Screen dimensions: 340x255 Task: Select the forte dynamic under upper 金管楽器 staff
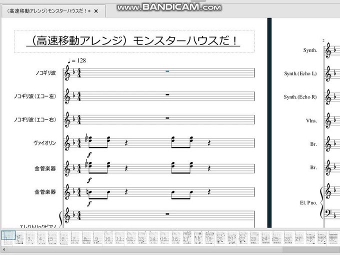click(x=89, y=180)
